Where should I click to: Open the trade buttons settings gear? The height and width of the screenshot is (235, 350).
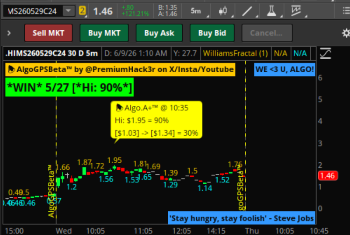click(346, 33)
